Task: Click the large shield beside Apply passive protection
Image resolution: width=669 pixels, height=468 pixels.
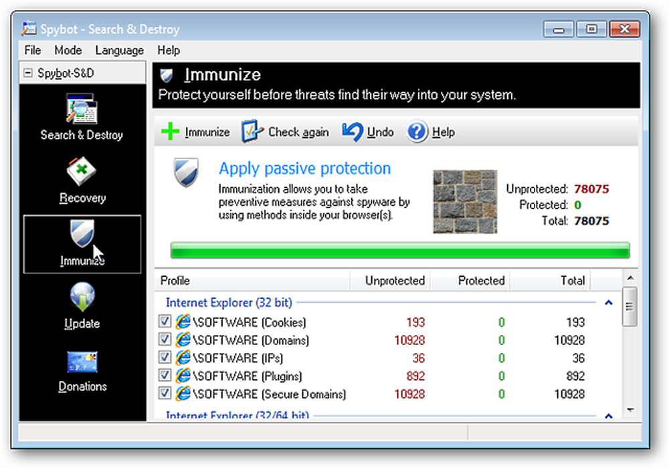Action: point(186,172)
